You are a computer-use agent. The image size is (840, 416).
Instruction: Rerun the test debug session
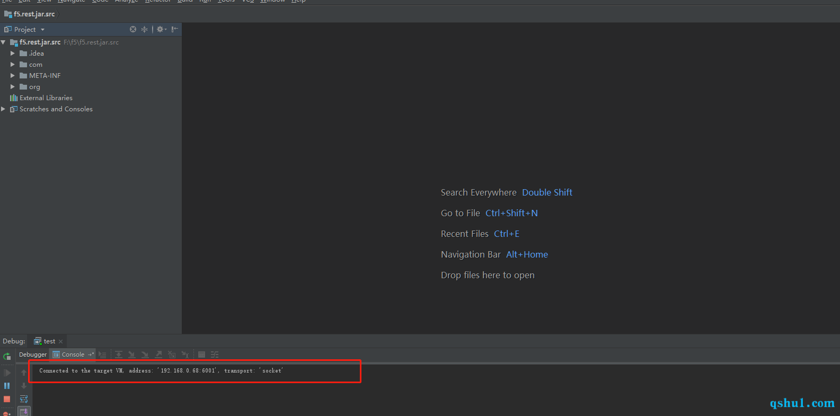point(7,356)
